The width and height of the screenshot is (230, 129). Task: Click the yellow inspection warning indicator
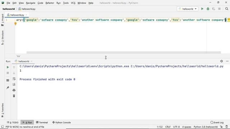(229, 19)
